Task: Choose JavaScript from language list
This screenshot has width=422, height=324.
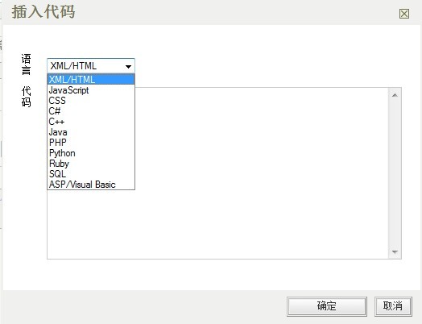Action: pos(91,90)
